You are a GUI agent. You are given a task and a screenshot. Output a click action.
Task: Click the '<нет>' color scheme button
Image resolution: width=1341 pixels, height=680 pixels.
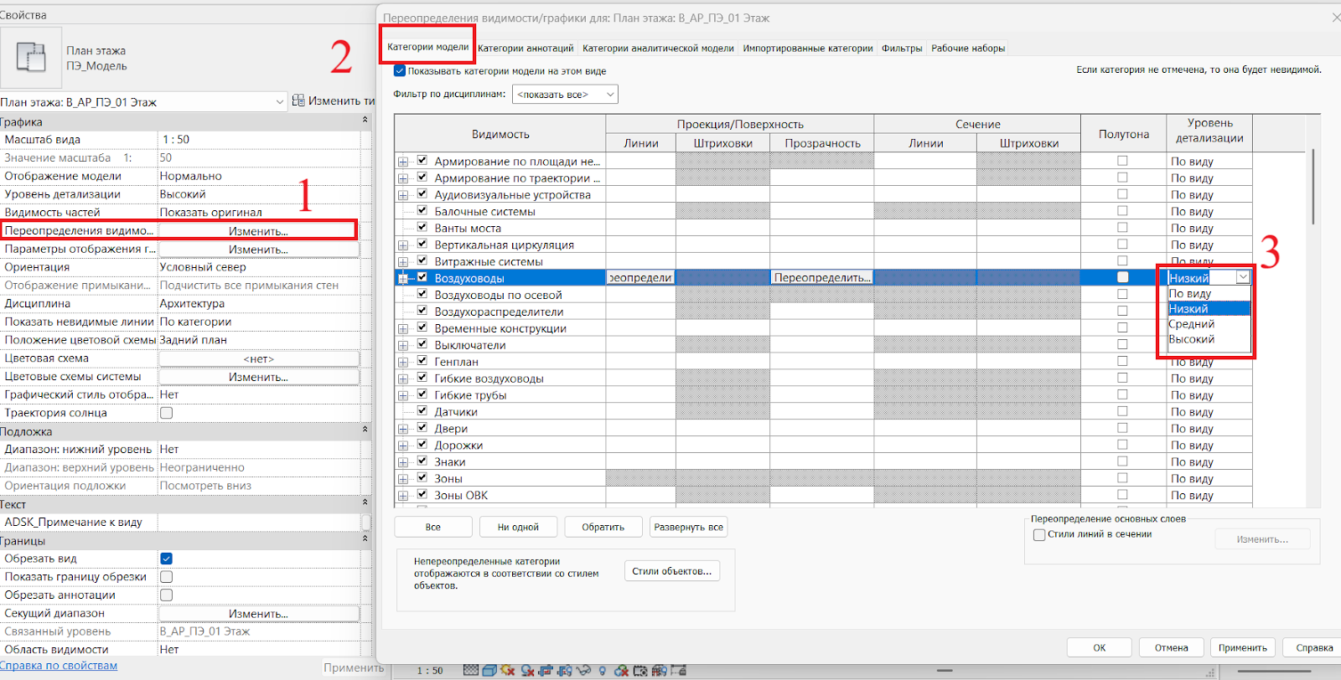pos(258,358)
